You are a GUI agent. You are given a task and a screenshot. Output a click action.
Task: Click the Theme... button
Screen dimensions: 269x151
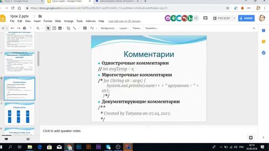point(137,28)
